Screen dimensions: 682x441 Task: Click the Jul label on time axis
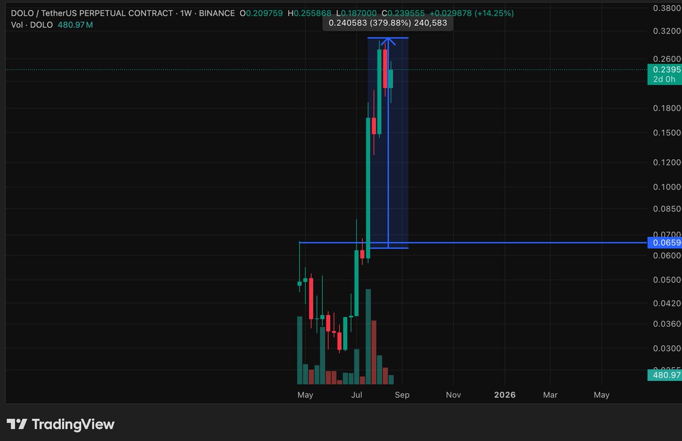coord(357,394)
